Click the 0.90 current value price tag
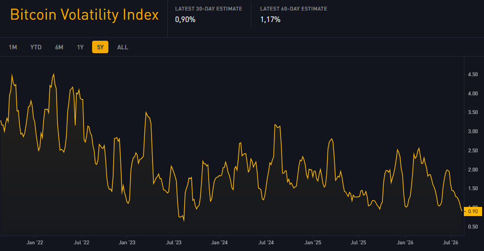 click(x=473, y=211)
